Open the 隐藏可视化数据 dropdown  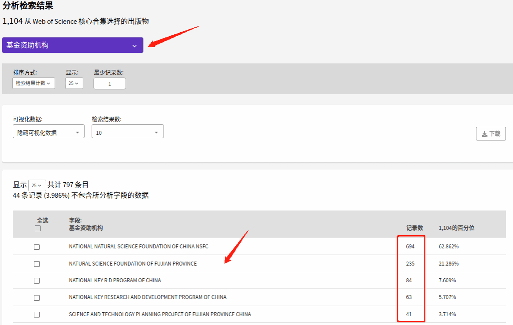pos(49,131)
